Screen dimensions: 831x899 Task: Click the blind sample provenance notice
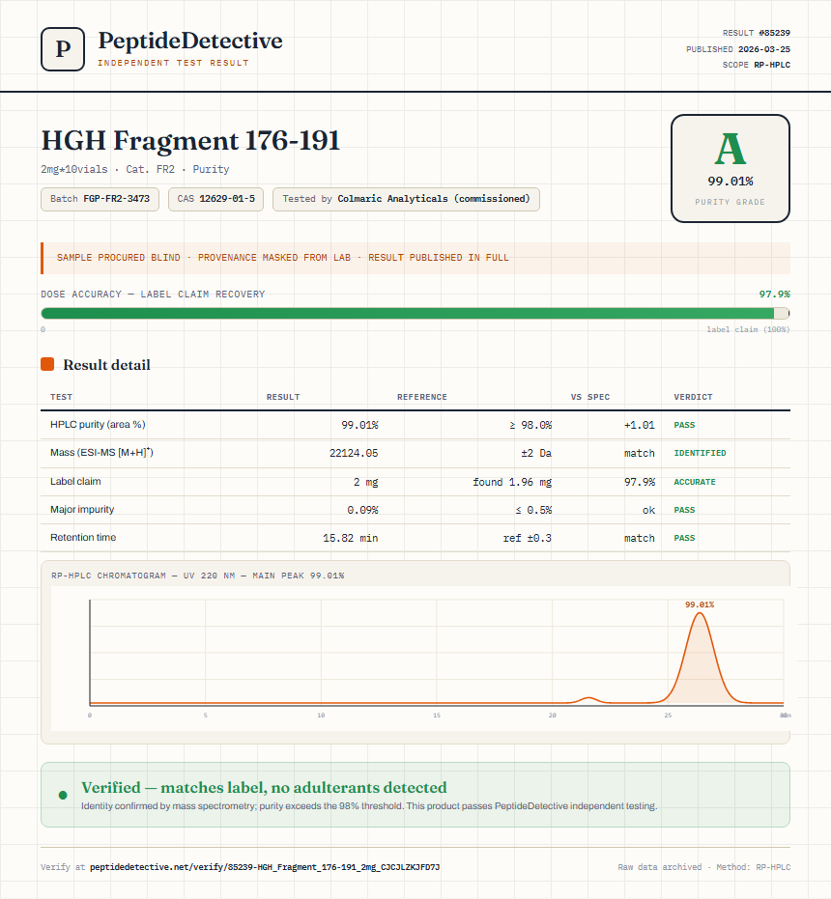coord(415,258)
